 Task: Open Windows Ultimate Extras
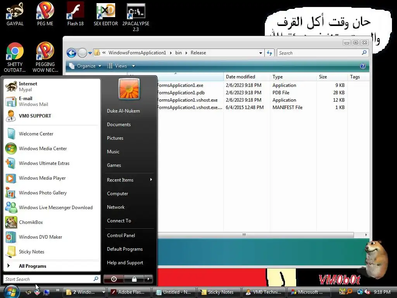click(x=52, y=163)
